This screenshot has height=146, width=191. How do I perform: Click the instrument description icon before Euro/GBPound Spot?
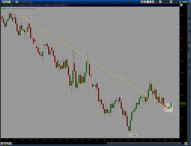point(17,2)
